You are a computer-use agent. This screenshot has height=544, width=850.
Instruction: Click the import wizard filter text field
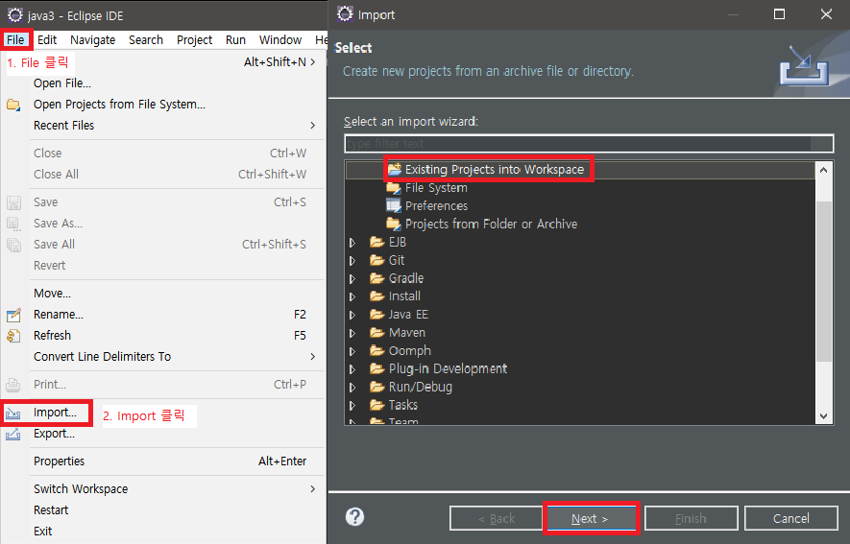(589, 144)
